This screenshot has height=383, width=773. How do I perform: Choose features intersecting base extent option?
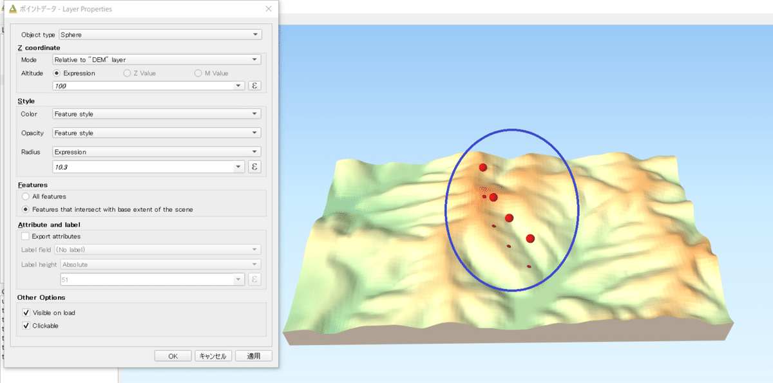25,209
